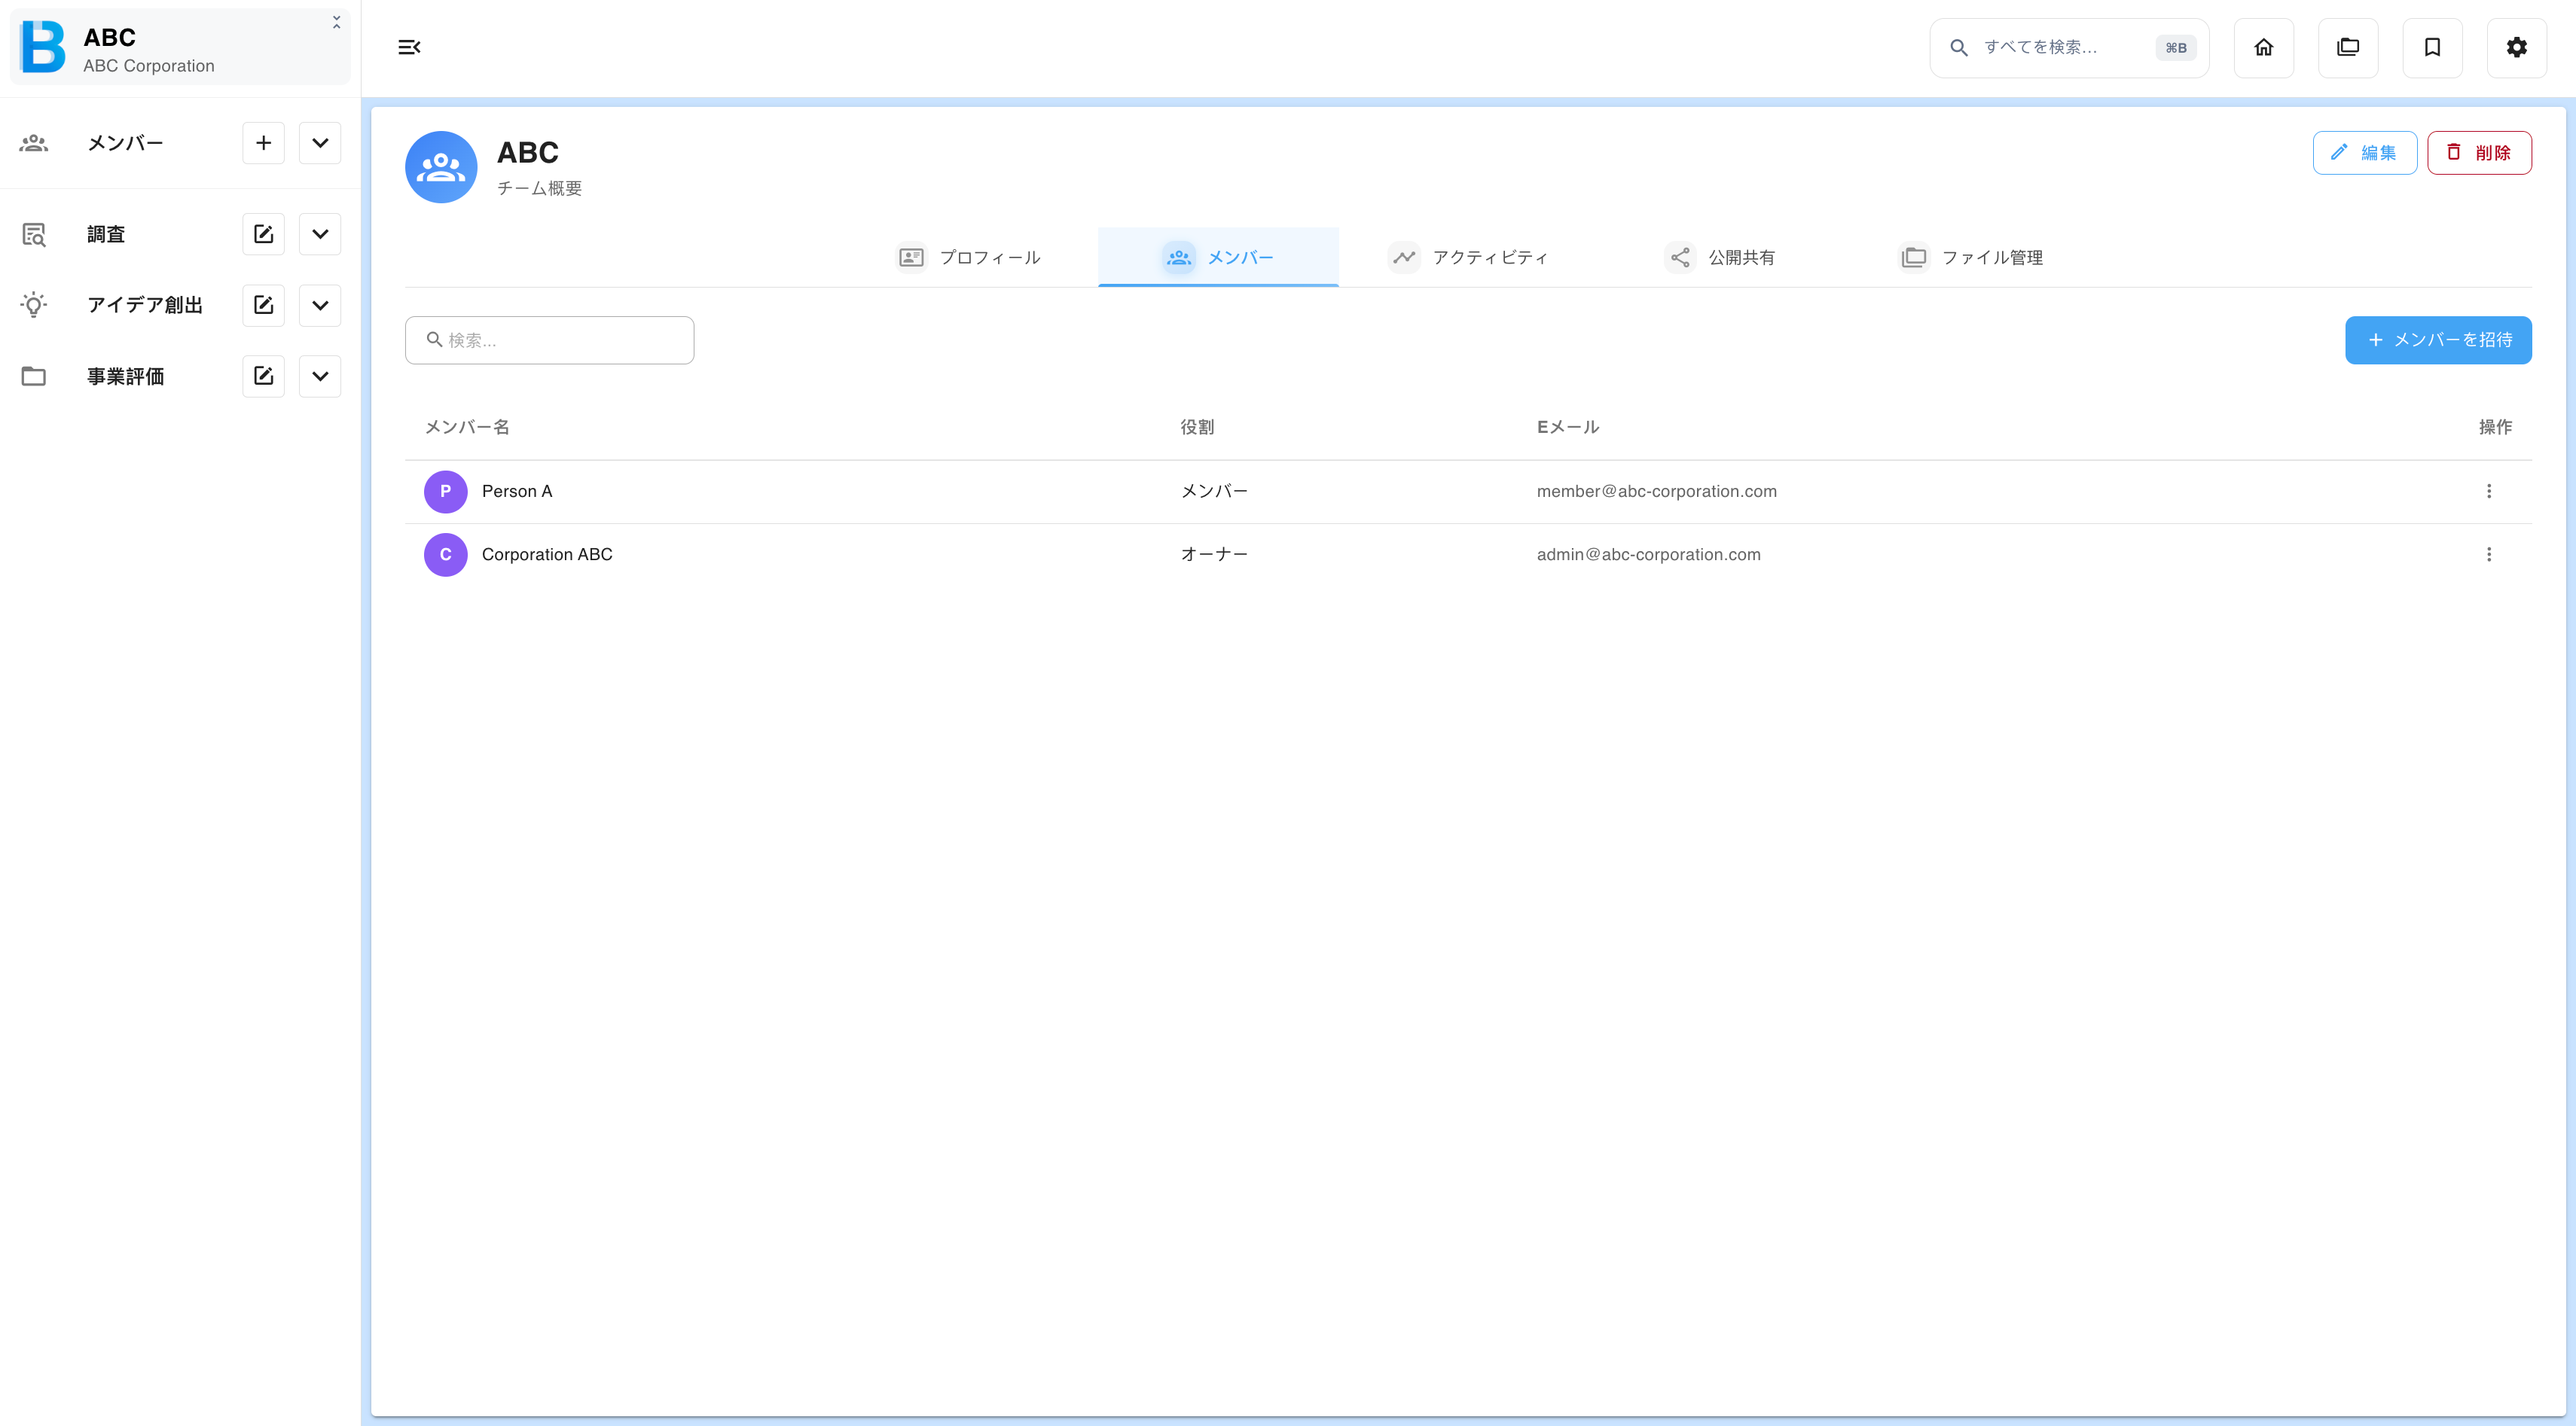Click the Person A name
The width and height of the screenshot is (2576, 1426).
(517, 492)
